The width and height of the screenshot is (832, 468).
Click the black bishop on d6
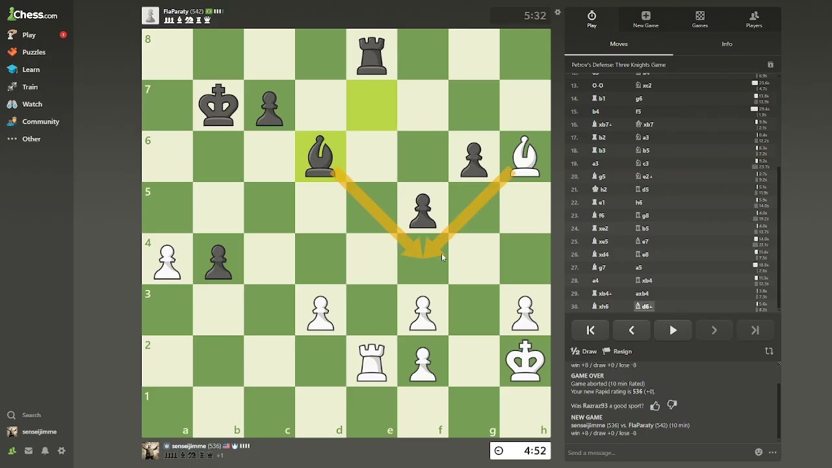[x=320, y=157]
